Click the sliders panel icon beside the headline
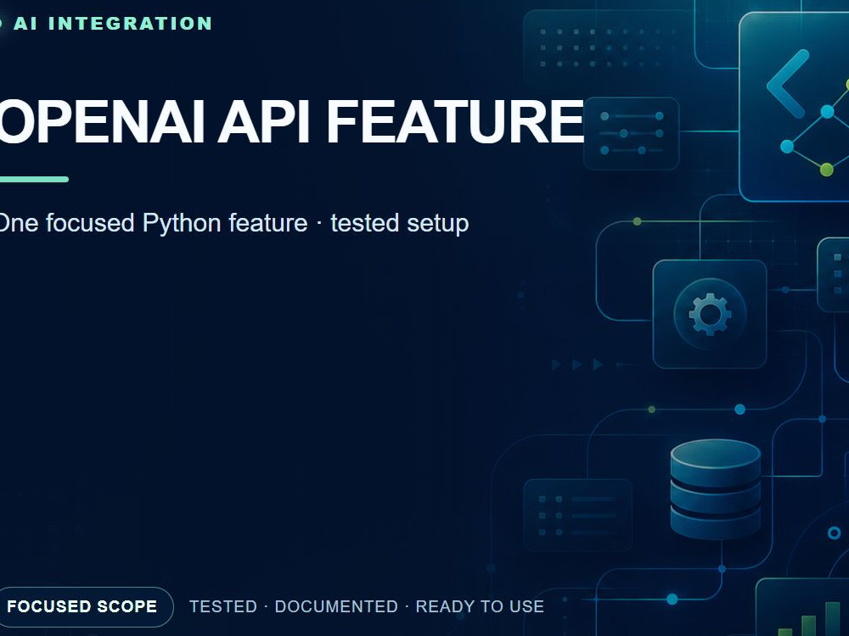 (632, 133)
